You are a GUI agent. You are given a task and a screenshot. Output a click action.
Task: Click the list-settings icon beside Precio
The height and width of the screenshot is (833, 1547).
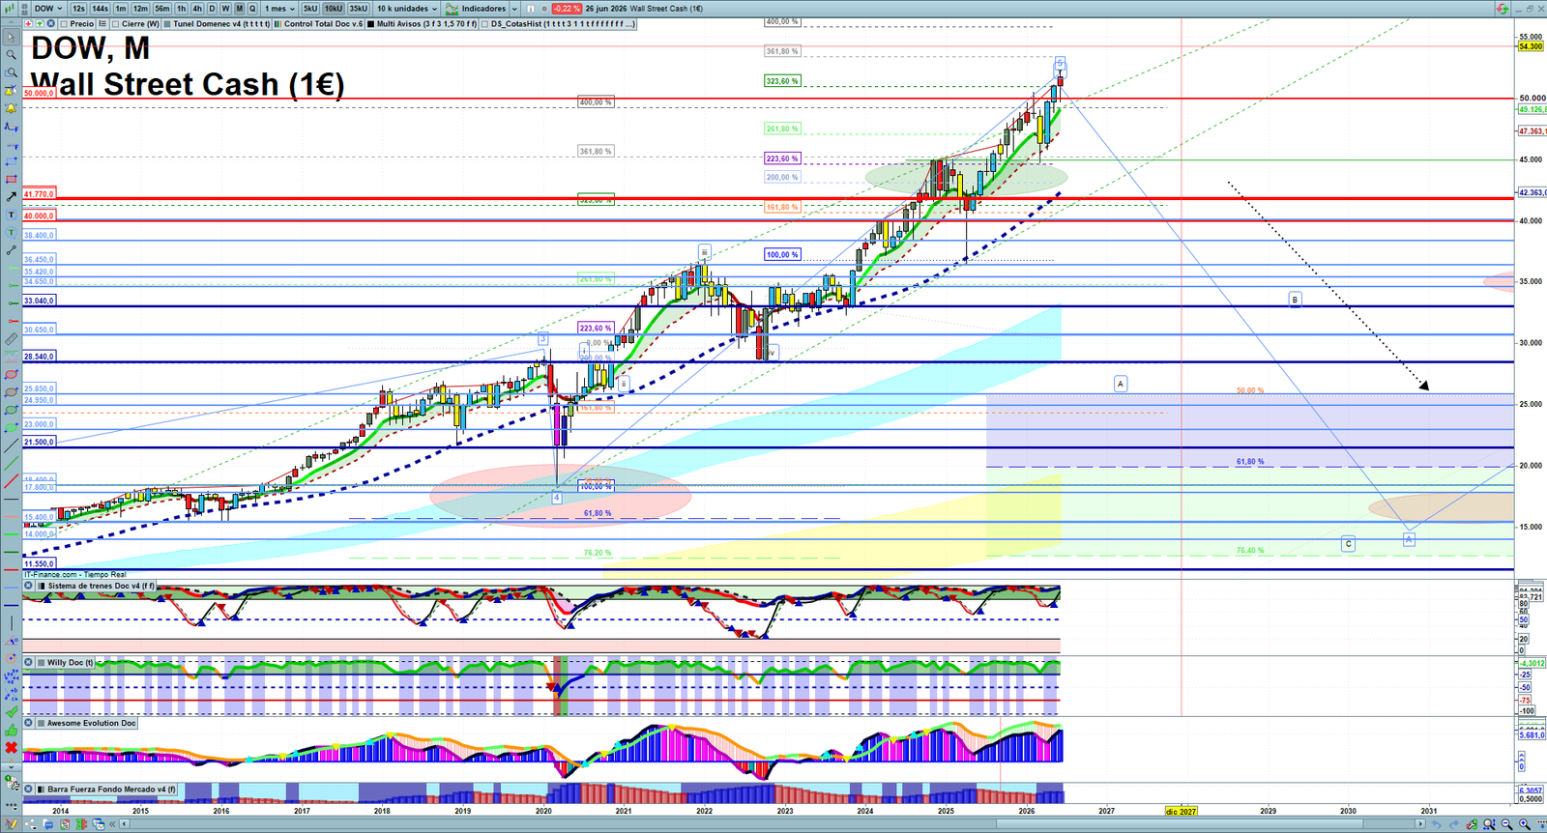pyautogui.click(x=102, y=23)
